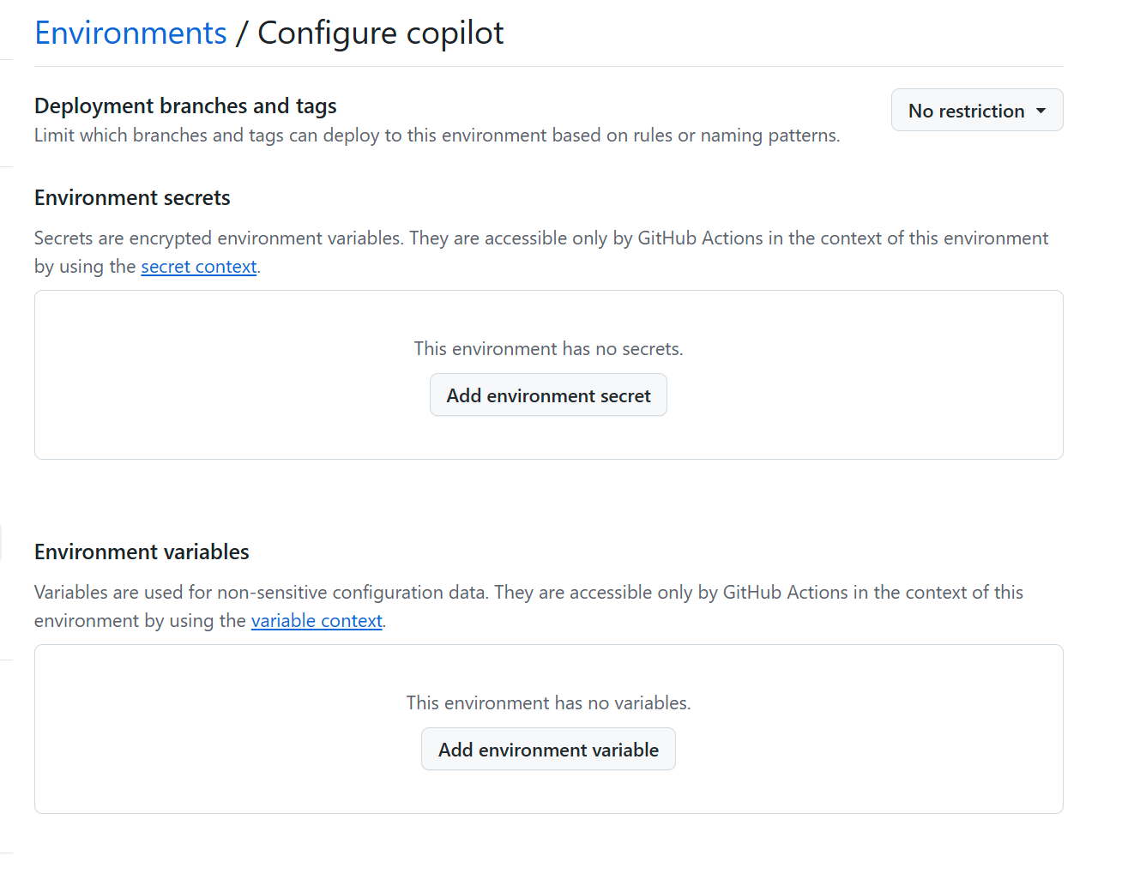The width and height of the screenshot is (1128, 880).
Task: Follow the variable context link
Action: [x=317, y=620]
